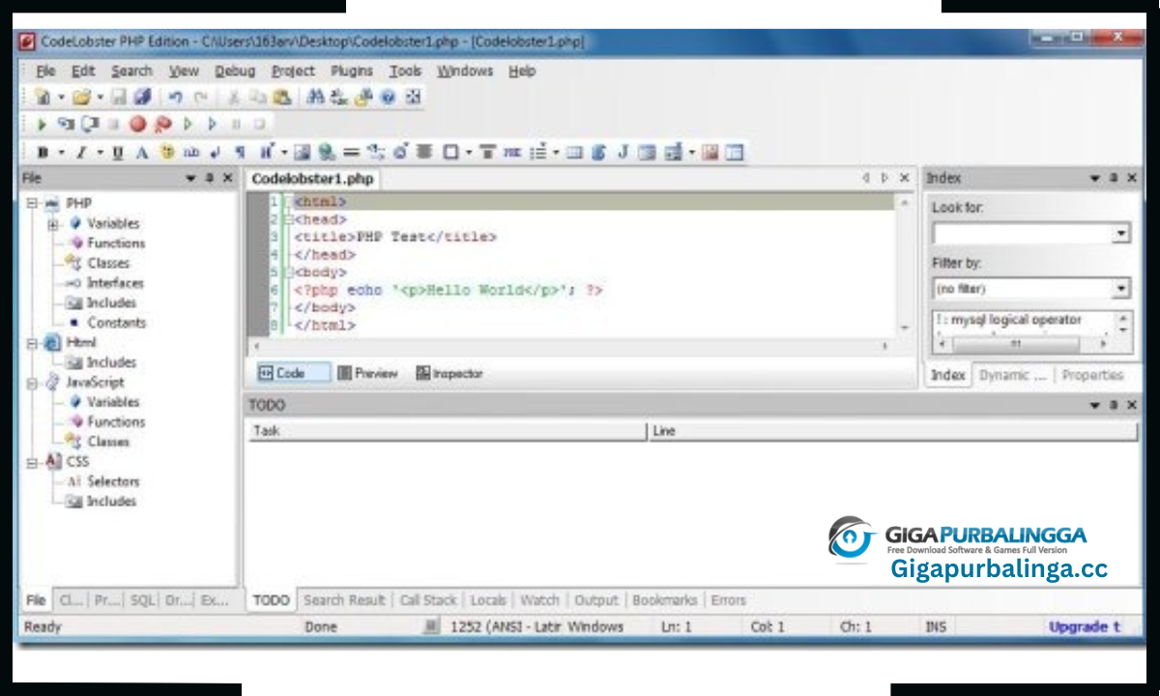Collapse the head tag fold on line 2
The width and height of the screenshot is (1160, 696).
coord(287,219)
